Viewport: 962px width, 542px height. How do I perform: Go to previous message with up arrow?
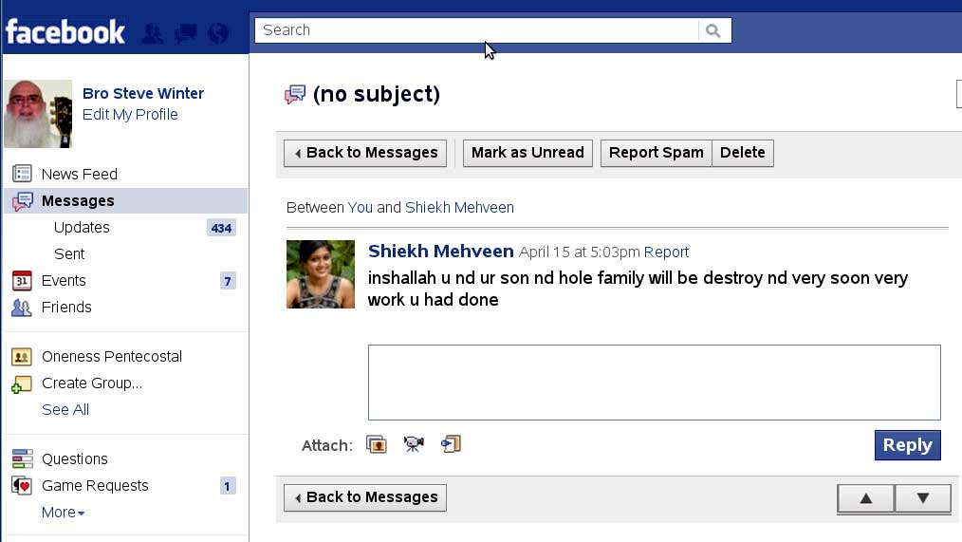coord(865,497)
